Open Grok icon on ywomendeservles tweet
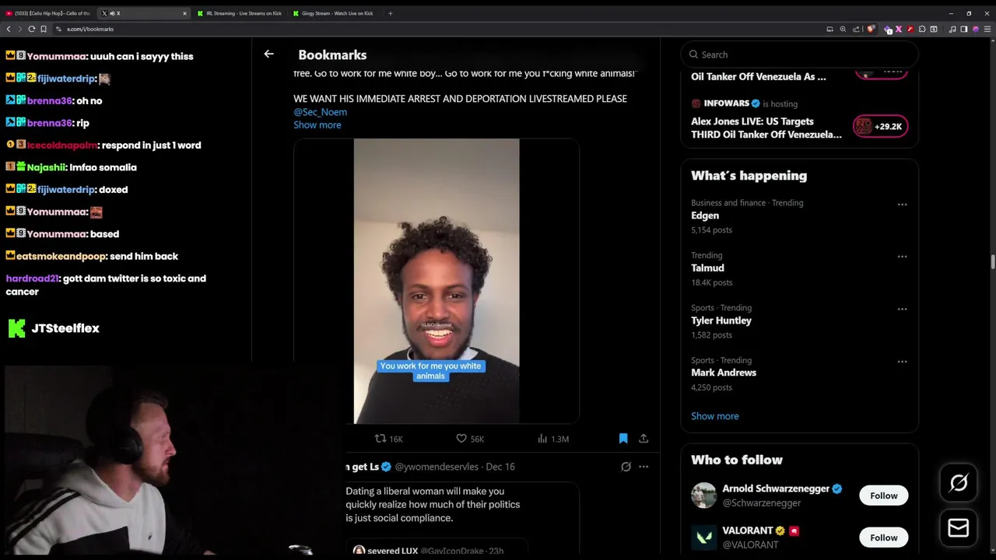Screen dimensions: 996x560 (x=626, y=467)
